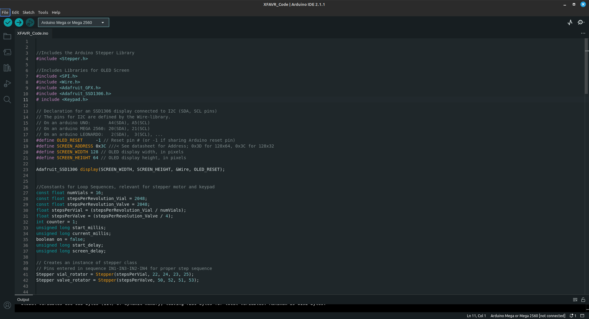The image size is (589, 319).
Task: Click on '# include <Keypad.h>' line
Action: coord(62,99)
